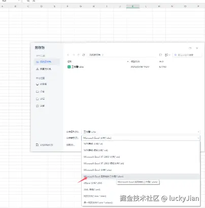This screenshot has height=208, width=205.
Task: Maximize the Save As dialog
Action: (x=190, y=48)
